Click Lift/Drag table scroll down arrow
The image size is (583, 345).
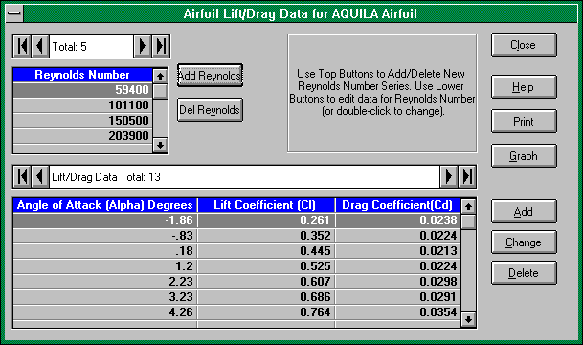point(468,319)
